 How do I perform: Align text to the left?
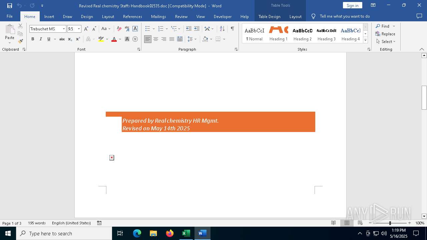coord(148,39)
